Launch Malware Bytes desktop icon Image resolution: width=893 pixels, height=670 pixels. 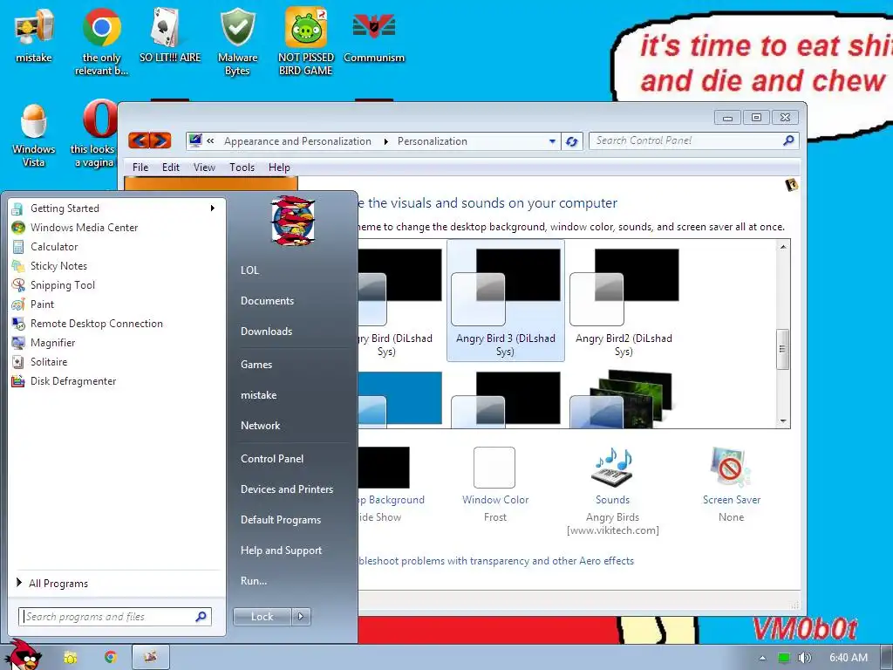click(x=237, y=40)
